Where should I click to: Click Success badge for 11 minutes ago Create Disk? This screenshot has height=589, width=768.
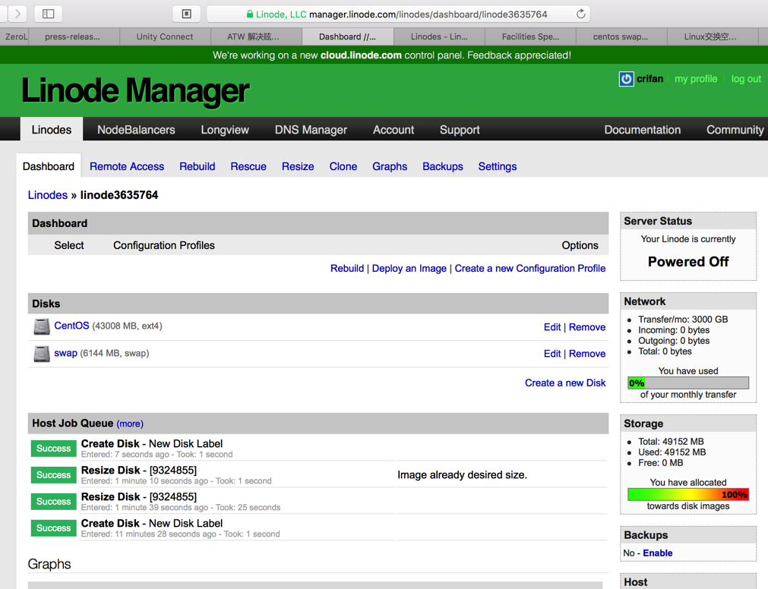[x=53, y=528]
